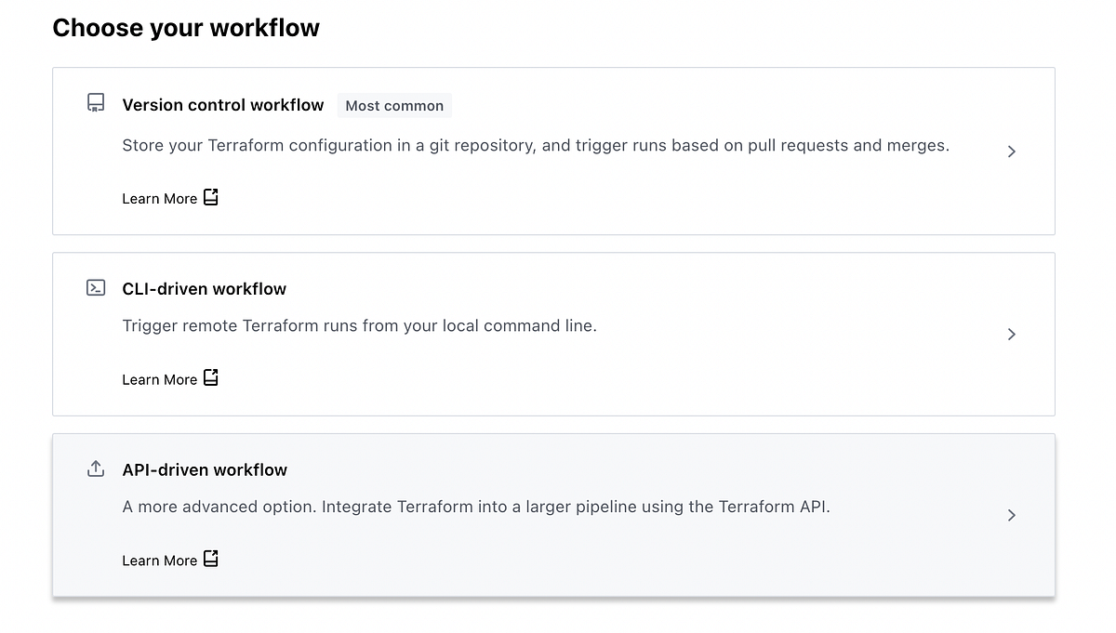
Task: Click the CLI-driven workflow title text
Action: [x=204, y=288]
